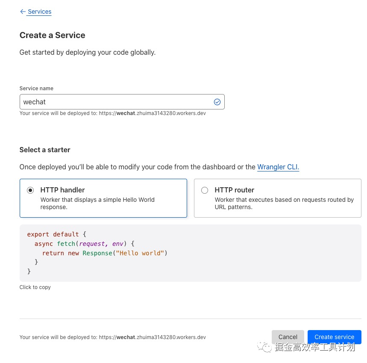Focus the Service name input containing wechat

[115, 102]
